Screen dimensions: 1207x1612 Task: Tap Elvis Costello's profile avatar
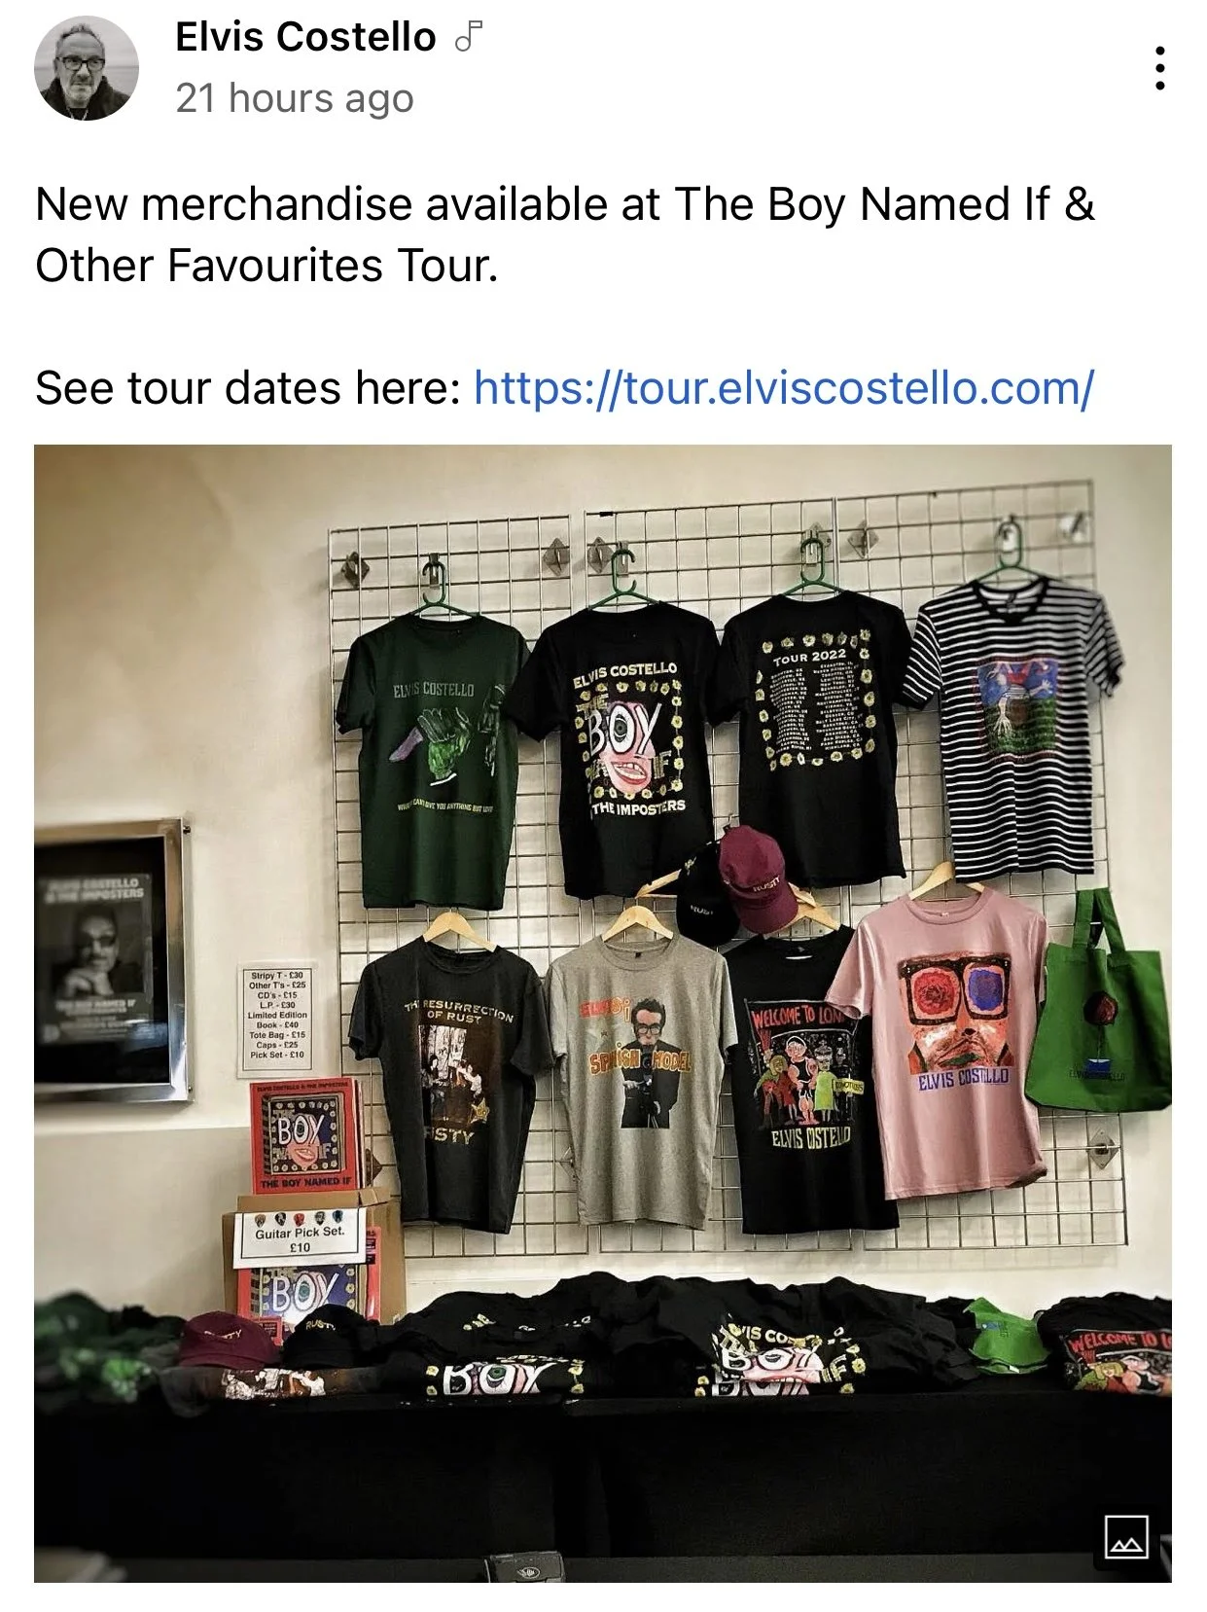87,68
